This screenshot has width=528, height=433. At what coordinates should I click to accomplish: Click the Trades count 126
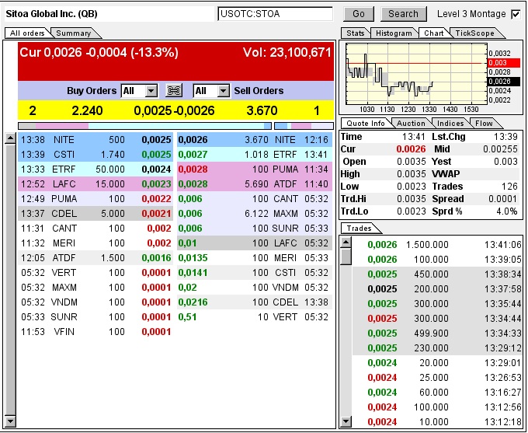(x=509, y=187)
